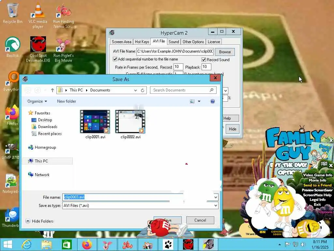Open Firefox from the taskbar
Image resolution: width=334 pixels, height=251 pixels.
[x=87, y=244]
